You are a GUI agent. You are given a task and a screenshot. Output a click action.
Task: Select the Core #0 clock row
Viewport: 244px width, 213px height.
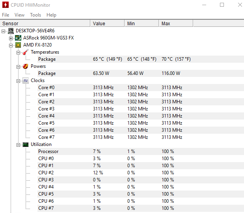pos(141,88)
